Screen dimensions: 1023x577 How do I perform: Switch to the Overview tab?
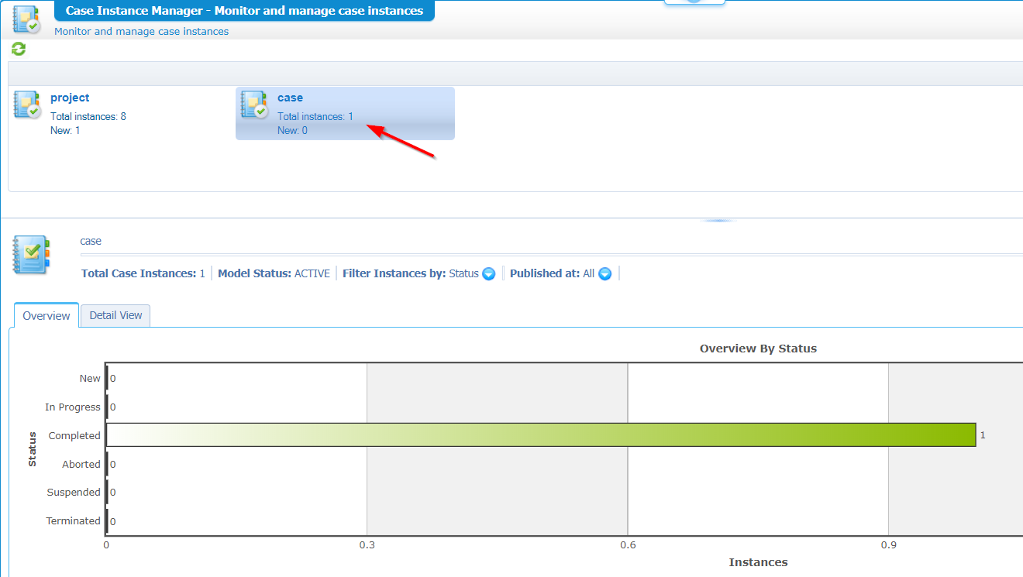click(46, 316)
